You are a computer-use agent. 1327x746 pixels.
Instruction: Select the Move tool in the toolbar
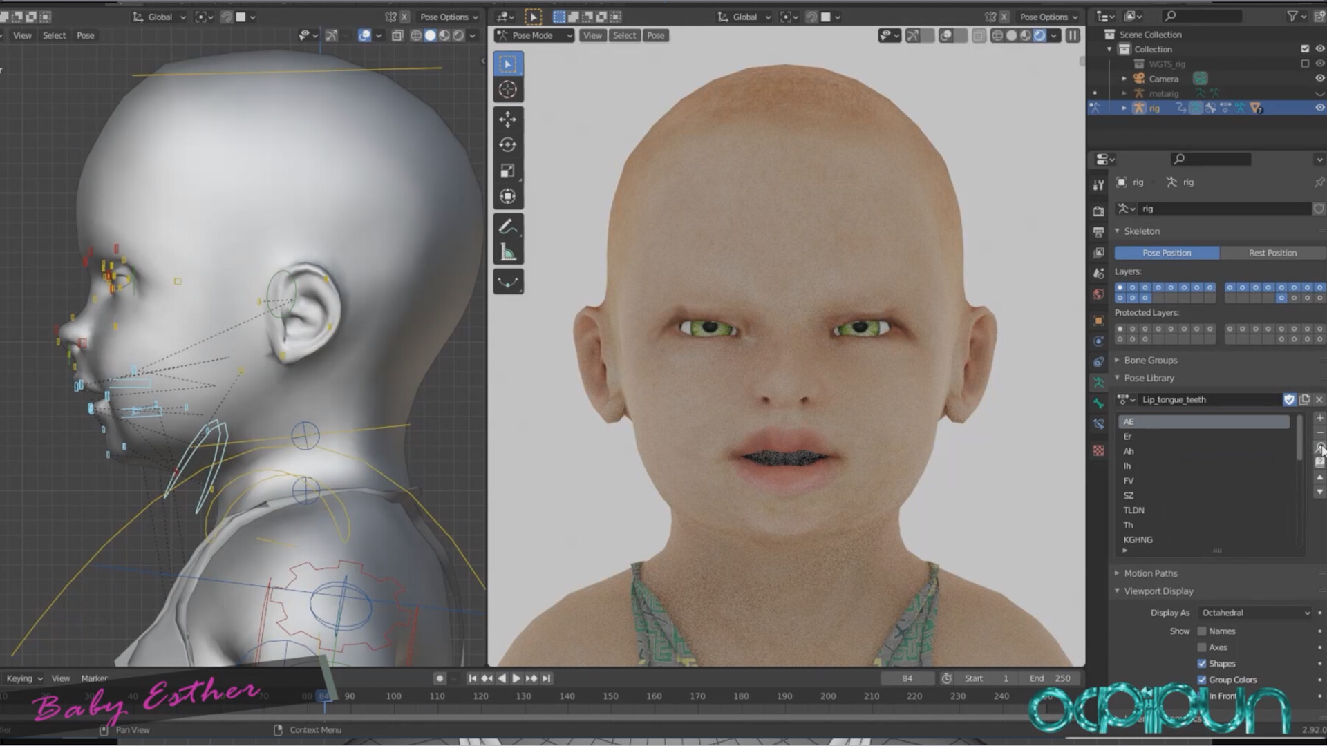(x=508, y=119)
